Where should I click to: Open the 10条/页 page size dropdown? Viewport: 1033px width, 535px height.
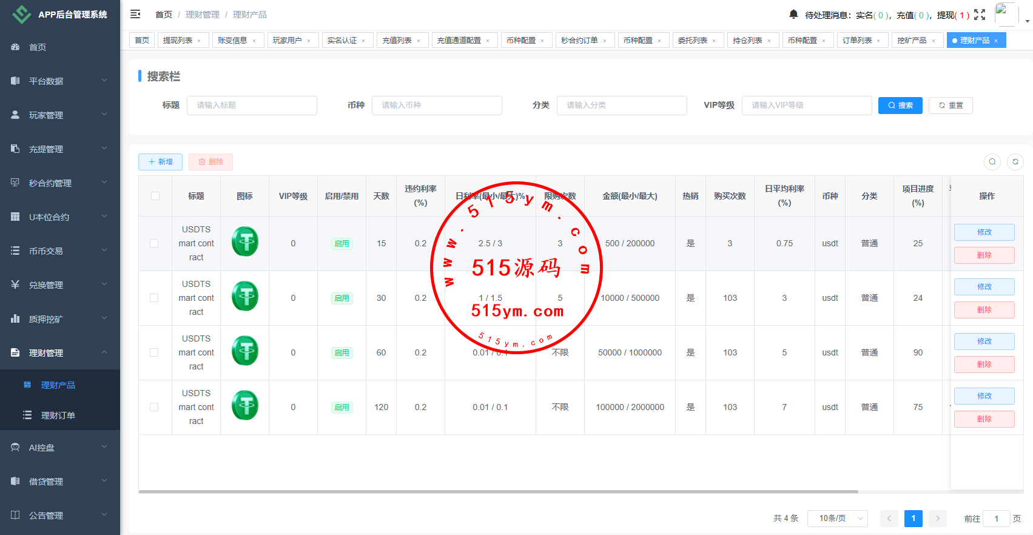click(837, 519)
